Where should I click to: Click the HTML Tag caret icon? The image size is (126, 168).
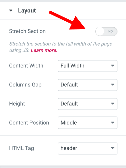tap(112, 148)
